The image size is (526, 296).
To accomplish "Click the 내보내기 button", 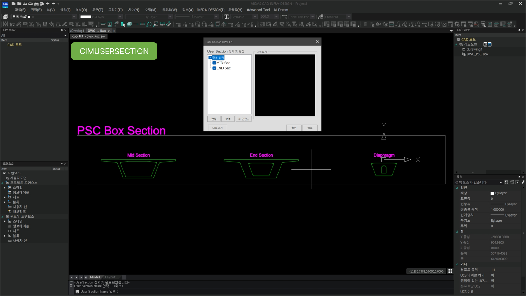I will pyautogui.click(x=217, y=128).
